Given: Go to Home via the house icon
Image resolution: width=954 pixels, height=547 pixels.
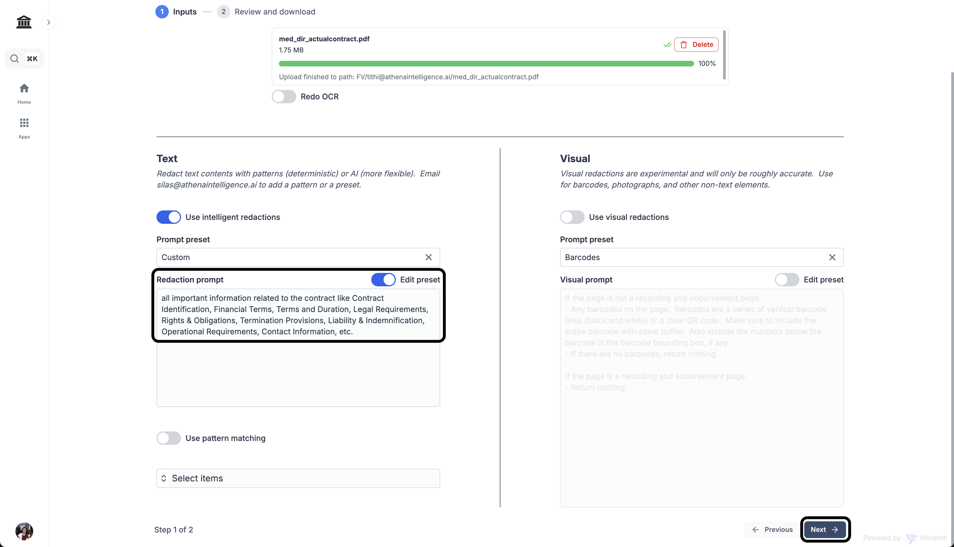Looking at the screenshot, I should point(24,89).
